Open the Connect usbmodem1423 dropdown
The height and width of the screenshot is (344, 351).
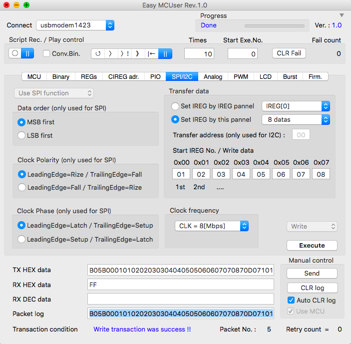[x=75, y=25]
